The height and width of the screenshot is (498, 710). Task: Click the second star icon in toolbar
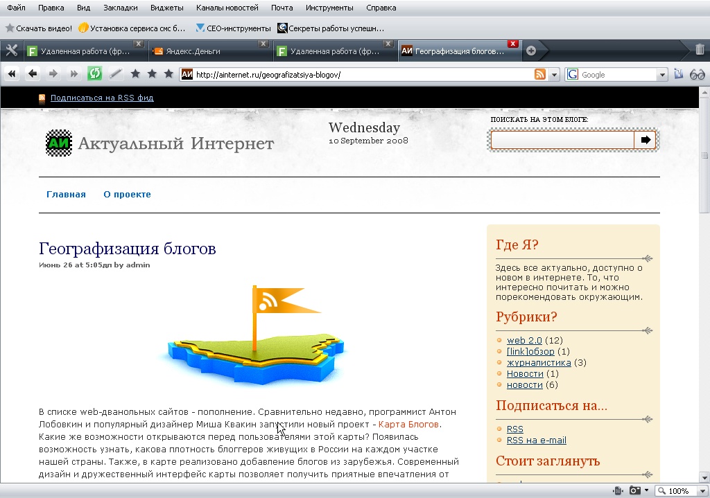click(152, 73)
